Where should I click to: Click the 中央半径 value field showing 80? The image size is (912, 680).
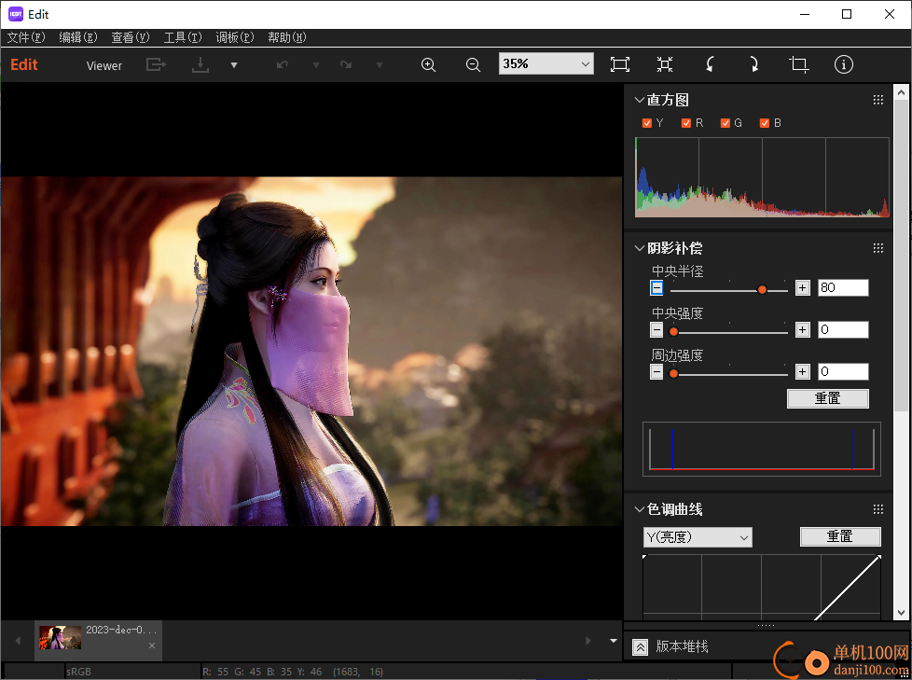click(843, 288)
